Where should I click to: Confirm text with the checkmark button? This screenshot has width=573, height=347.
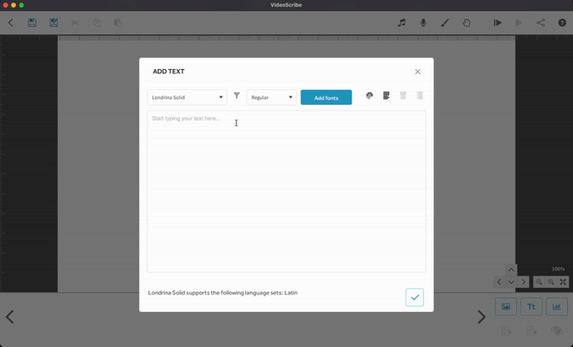click(x=415, y=297)
